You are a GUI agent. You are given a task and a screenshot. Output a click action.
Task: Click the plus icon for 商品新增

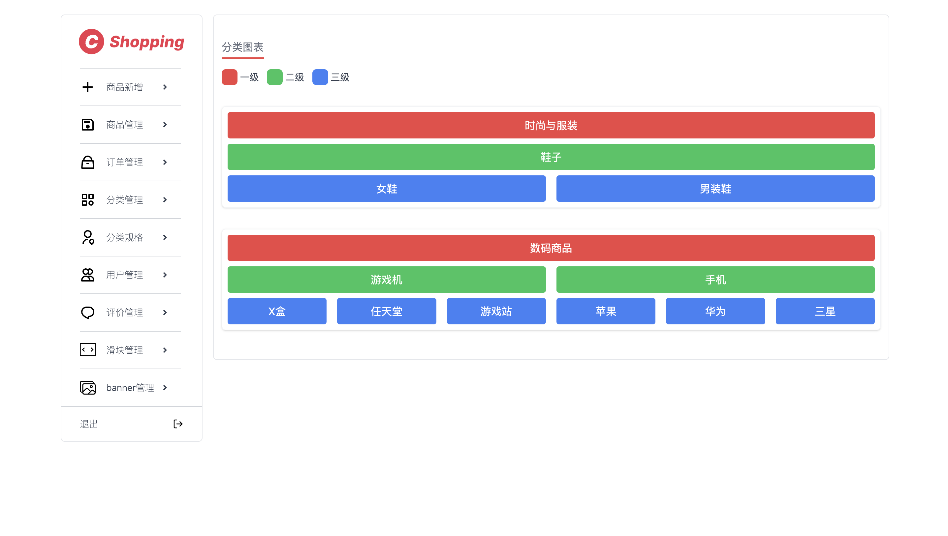[88, 87]
